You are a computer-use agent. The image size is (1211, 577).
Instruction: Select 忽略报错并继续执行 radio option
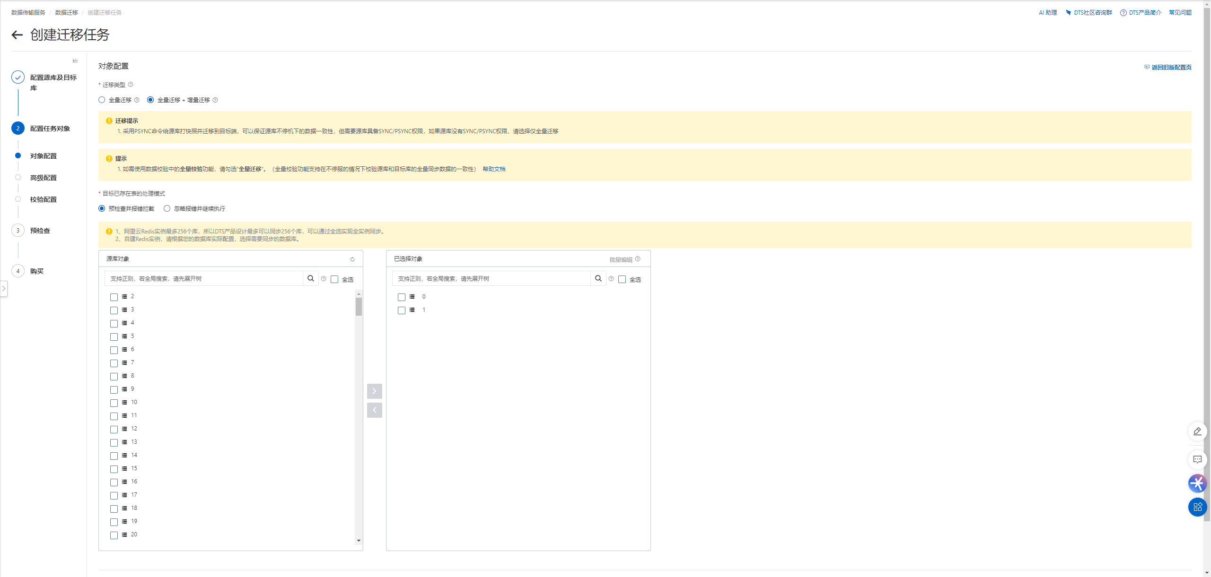coord(167,208)
